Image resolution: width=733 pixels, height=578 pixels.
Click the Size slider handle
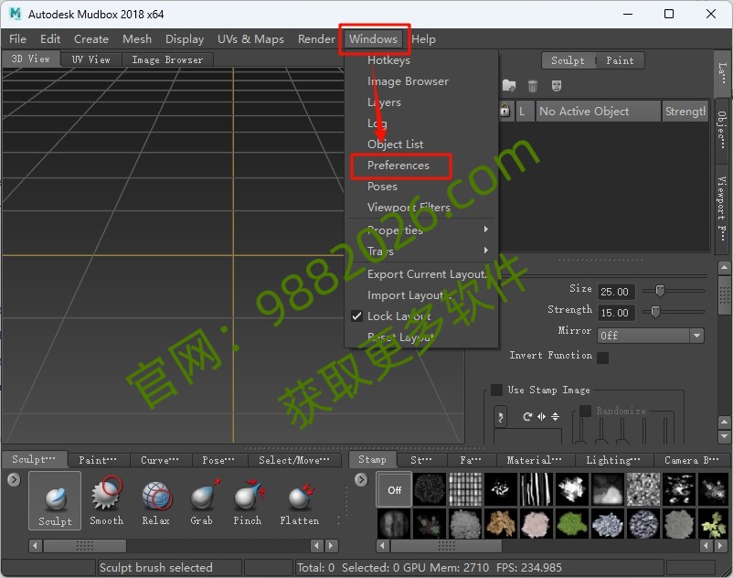click(660, 291)
